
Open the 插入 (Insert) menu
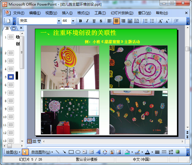coord(67,13)
